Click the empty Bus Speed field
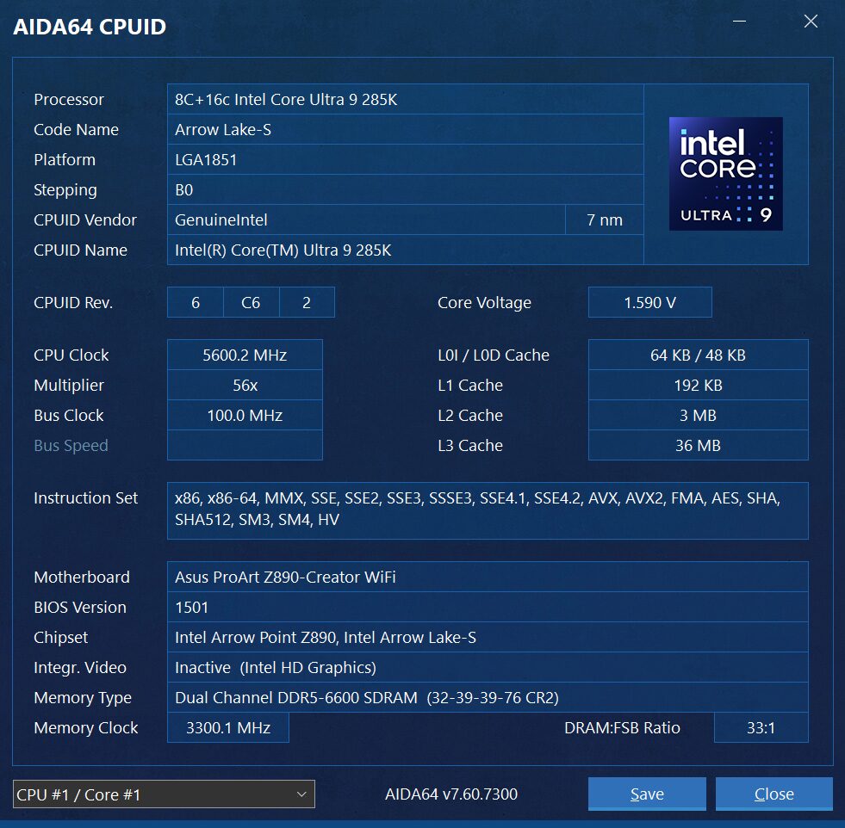Viewport: 845px width, 828px height. click(245, 445)
